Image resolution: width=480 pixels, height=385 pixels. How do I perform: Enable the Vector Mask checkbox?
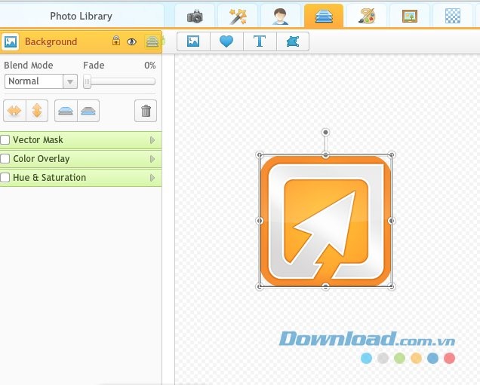pos(5,140)
